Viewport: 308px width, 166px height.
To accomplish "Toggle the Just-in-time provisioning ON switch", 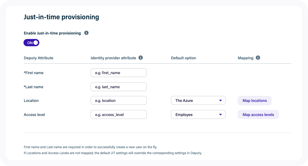I will pyautogui.click(x=32, y=43).
